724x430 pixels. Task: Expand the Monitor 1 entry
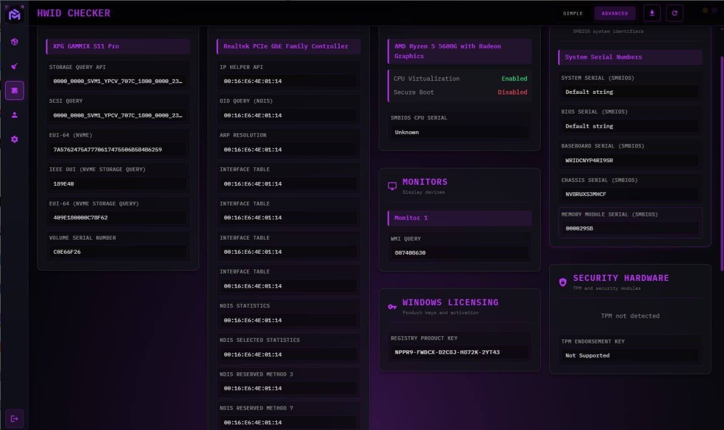coord(459,218)
